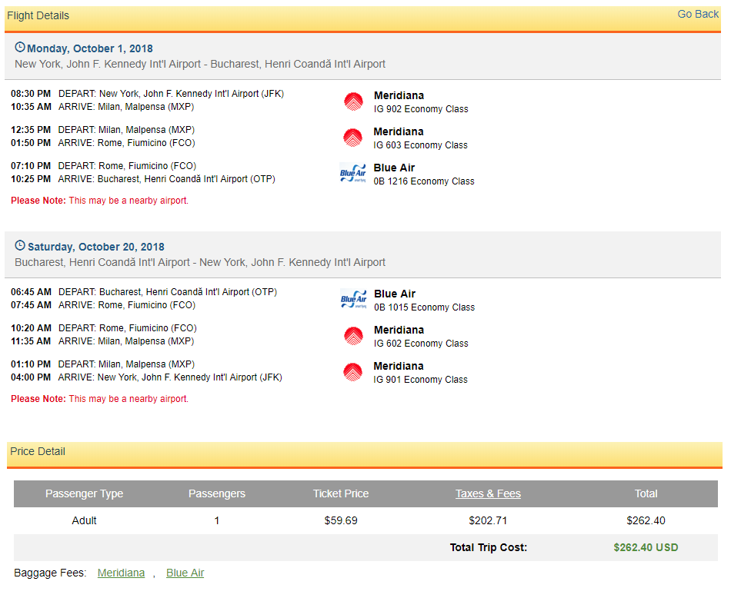Select the Adult passenger row
The height and width of the screenshot is (598, 731).
click(85, 520)
